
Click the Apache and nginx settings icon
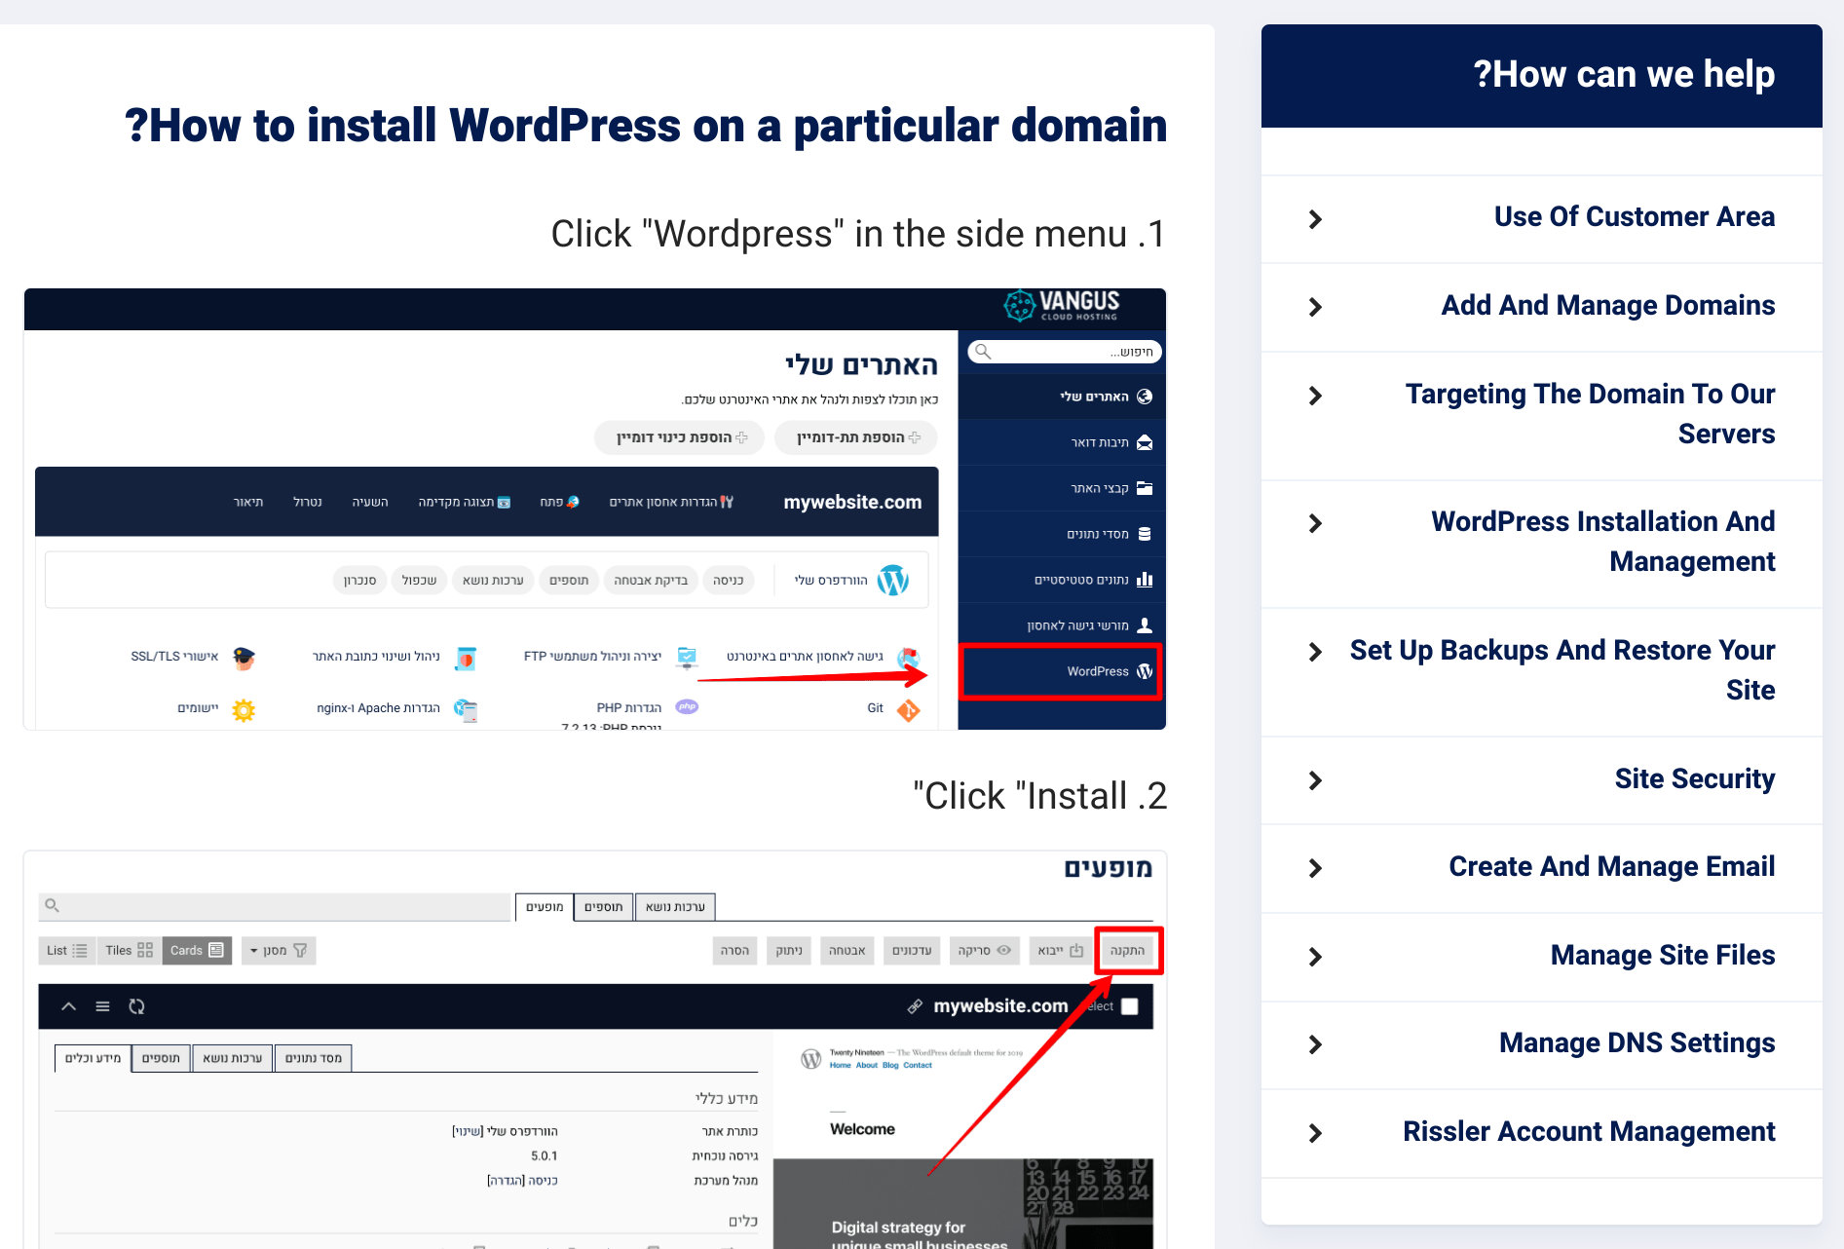pos(466,710)
